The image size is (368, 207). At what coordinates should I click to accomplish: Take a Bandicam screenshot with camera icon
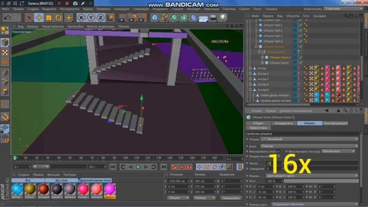click(75, 3)
